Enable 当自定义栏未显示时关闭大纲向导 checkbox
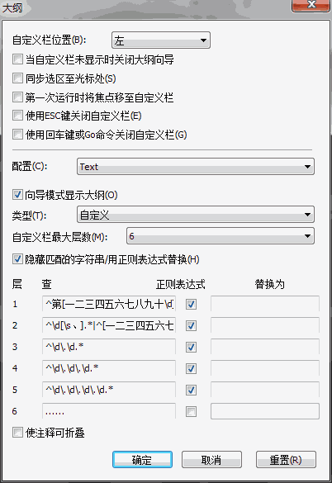The height and width of the screenshot is (483, 332). (x=17, y=59)
